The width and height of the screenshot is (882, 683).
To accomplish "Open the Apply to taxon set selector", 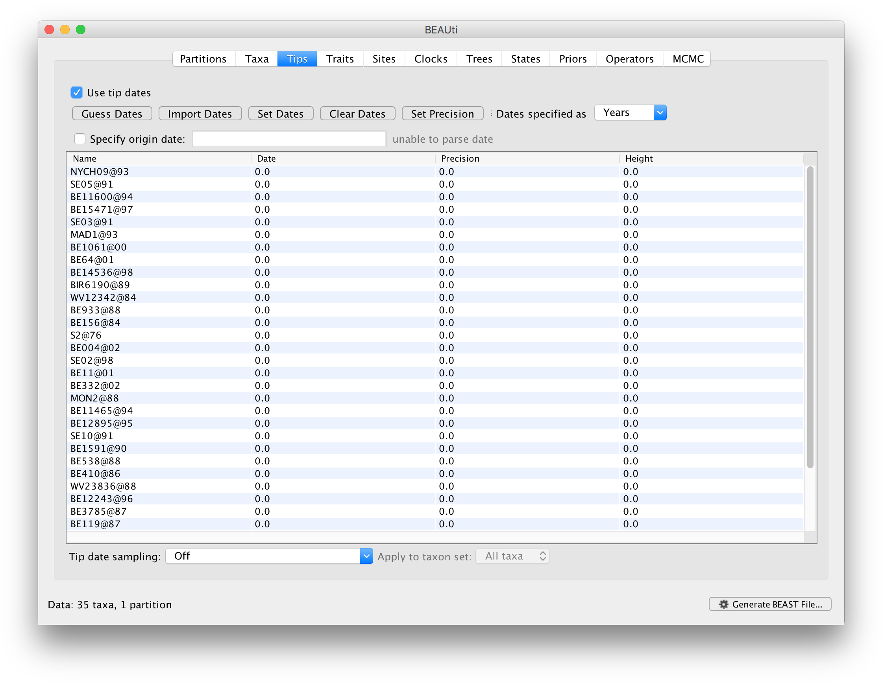I will click(x=512, y=556).
